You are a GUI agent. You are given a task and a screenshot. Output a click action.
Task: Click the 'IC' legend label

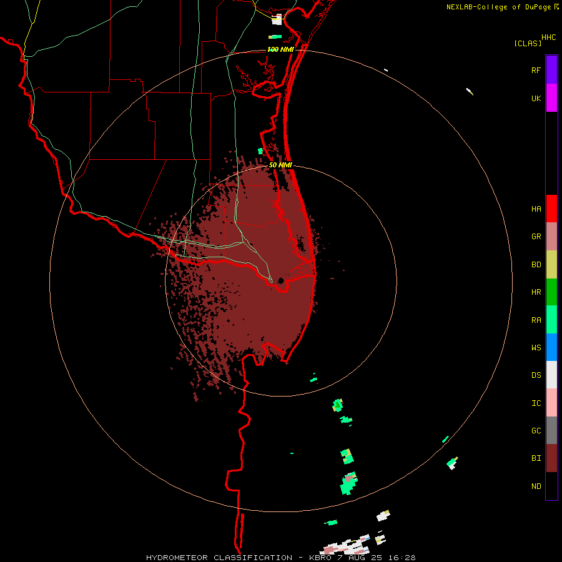coord(536,403)
